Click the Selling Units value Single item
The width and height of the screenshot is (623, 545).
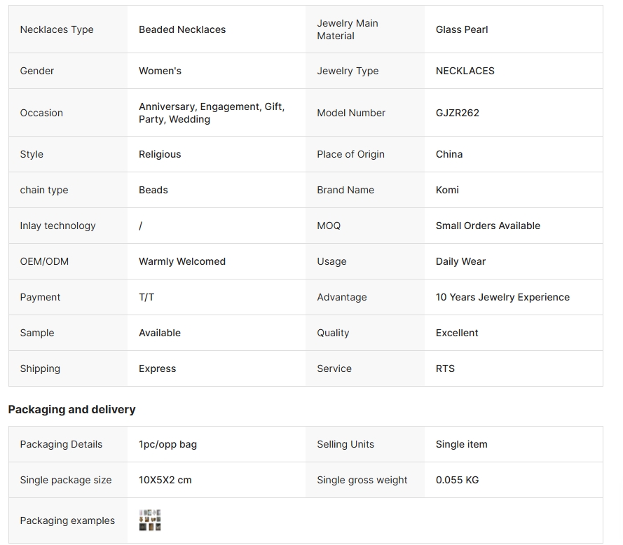(461, 444)
